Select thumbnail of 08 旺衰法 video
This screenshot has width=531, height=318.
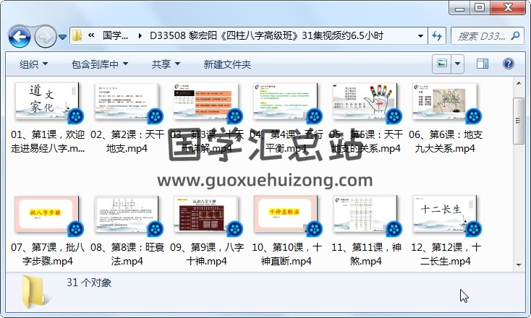[127, 214]
